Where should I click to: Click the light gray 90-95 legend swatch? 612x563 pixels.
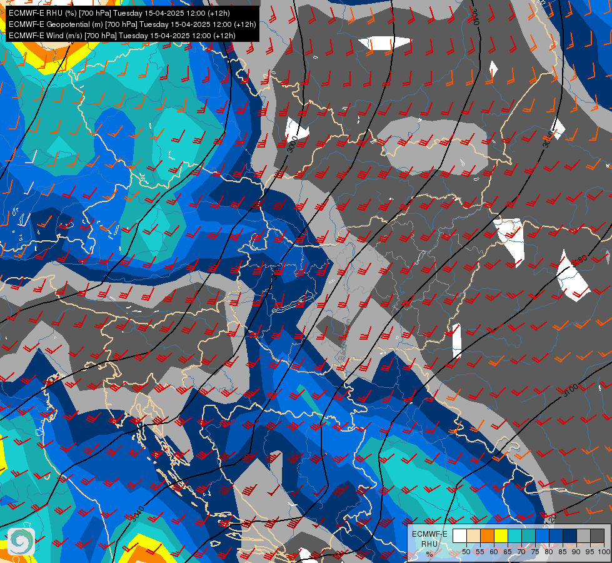click(x=583, y=535)
